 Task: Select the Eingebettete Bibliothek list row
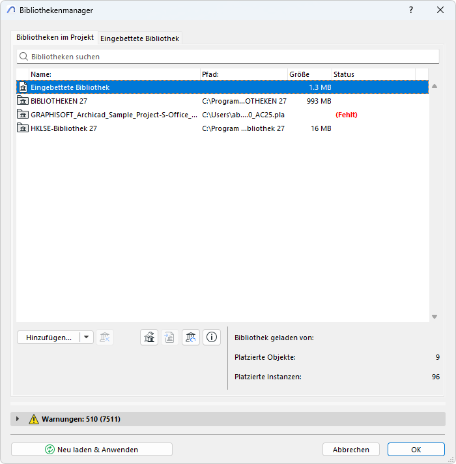222,87
